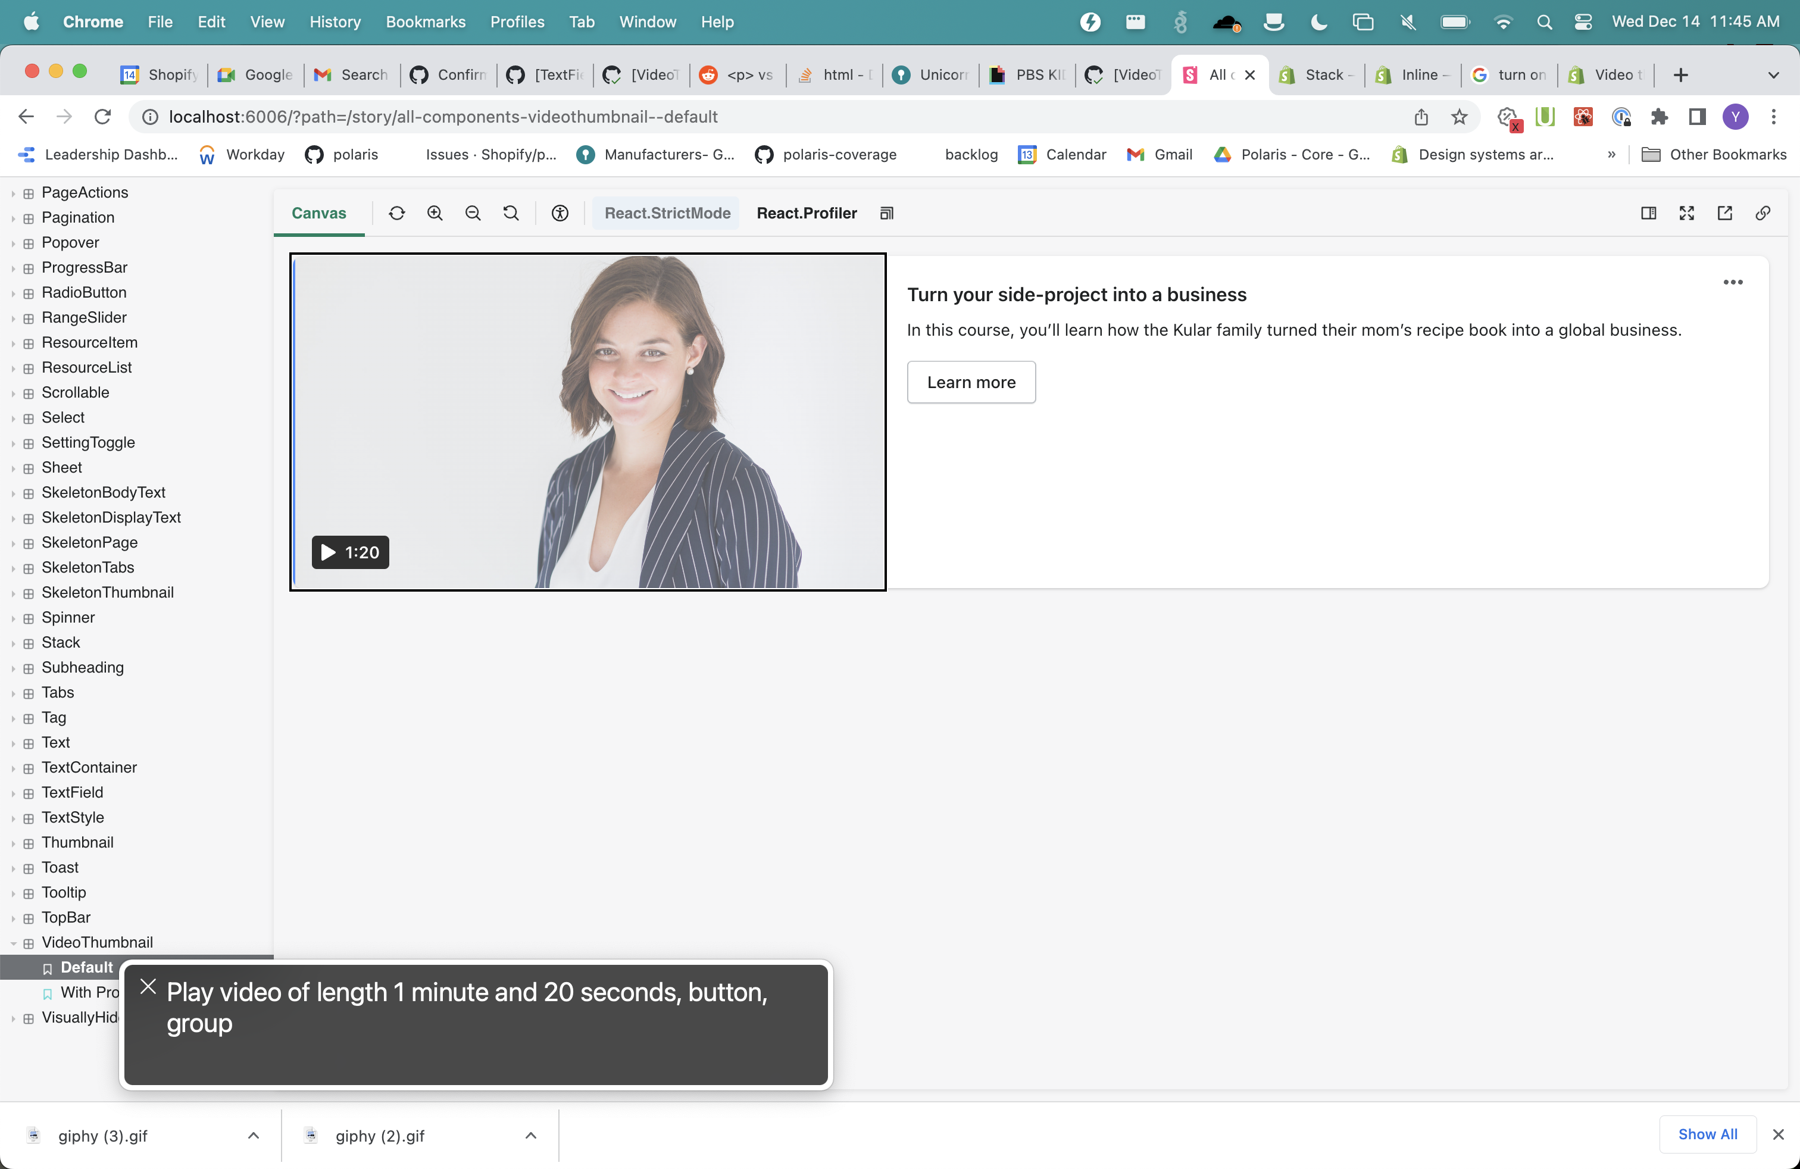Expand the TextField component in sidebar
Screen dimensions: 1800x1169
pyautogui.click(x=72, y=792)
